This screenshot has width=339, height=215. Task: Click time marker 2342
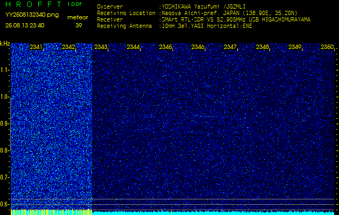[68, 47]
